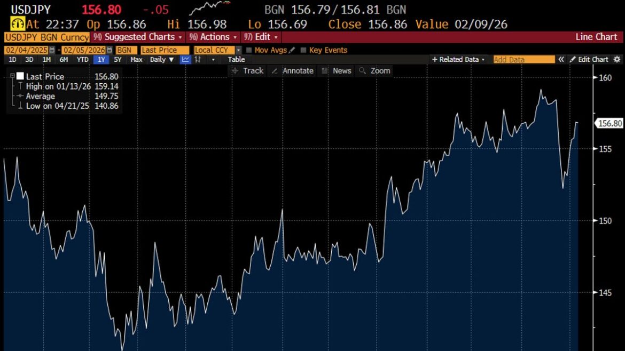Switch to the YTD range tab
This screenshot has width=625, height=351.
pos(82,59)
